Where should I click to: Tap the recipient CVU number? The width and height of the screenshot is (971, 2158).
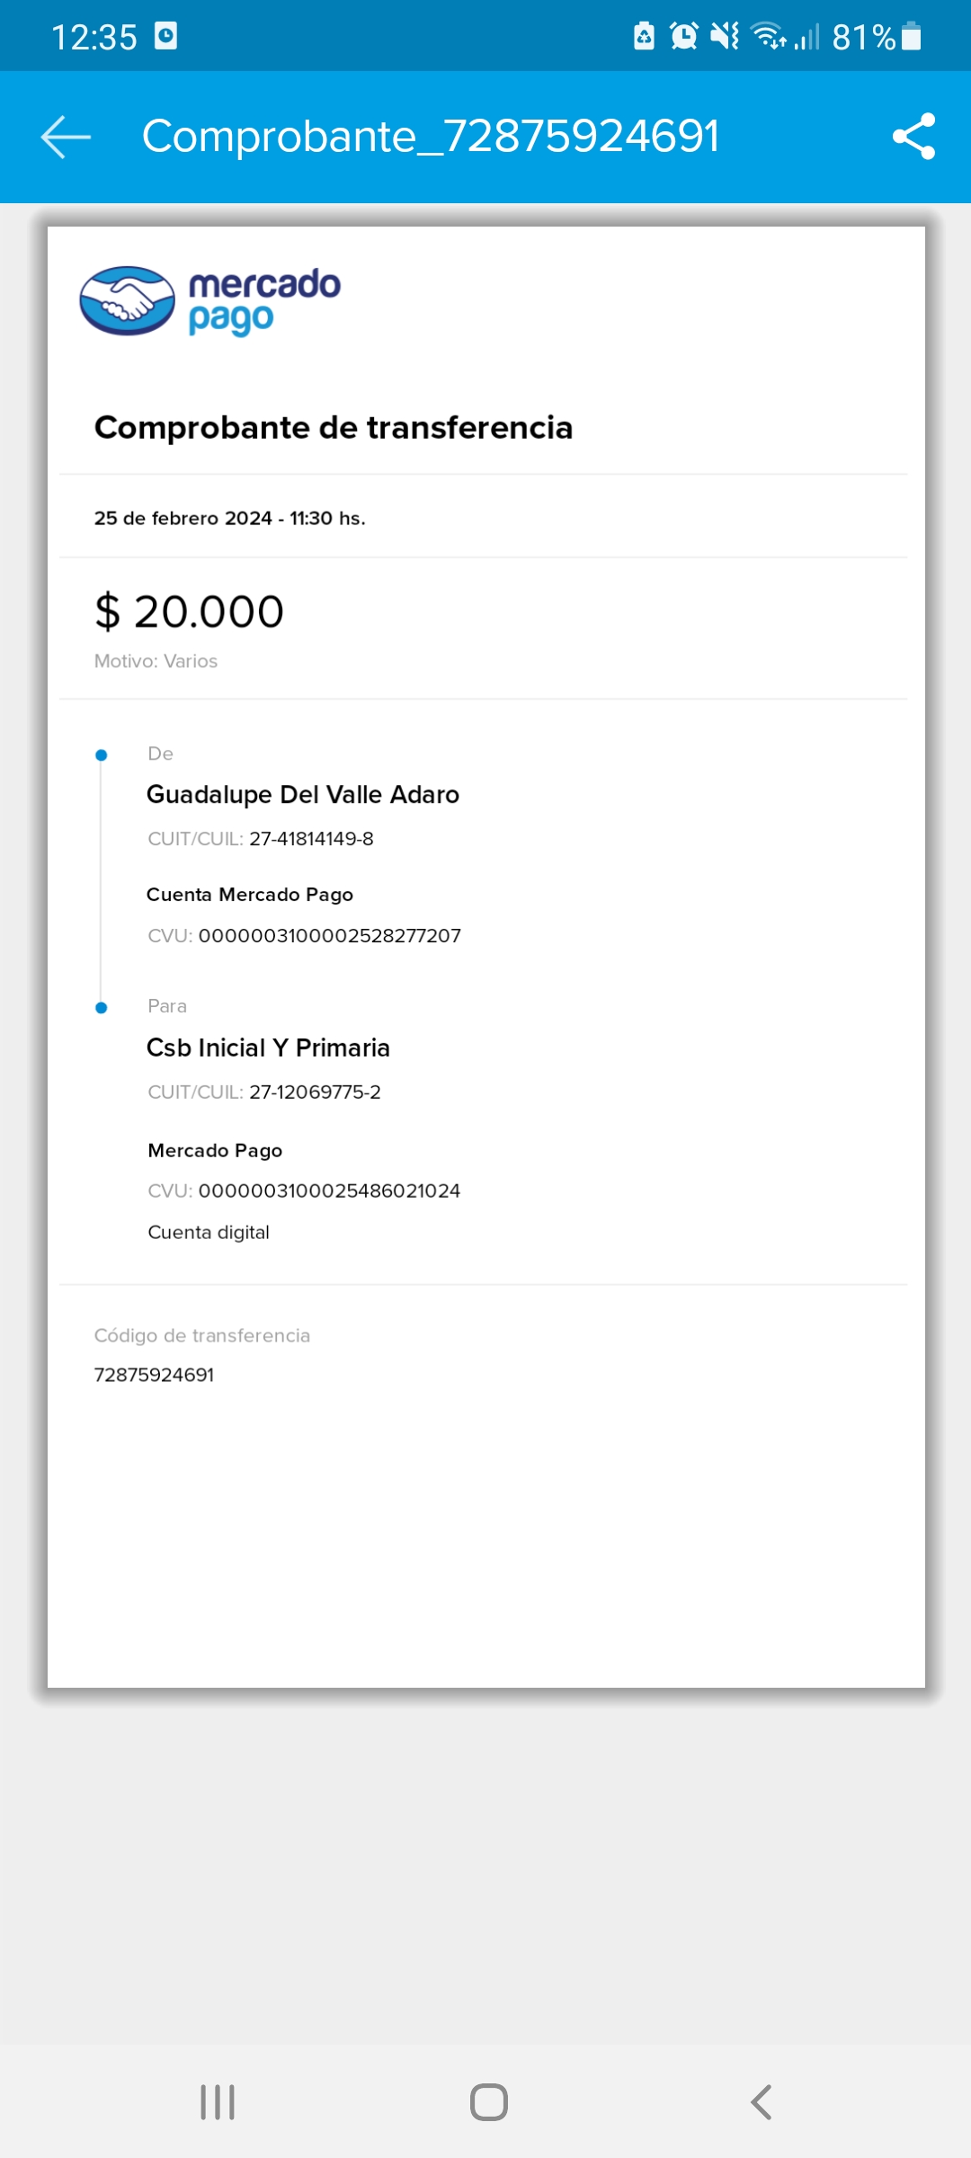click(x=329, y=1191)
